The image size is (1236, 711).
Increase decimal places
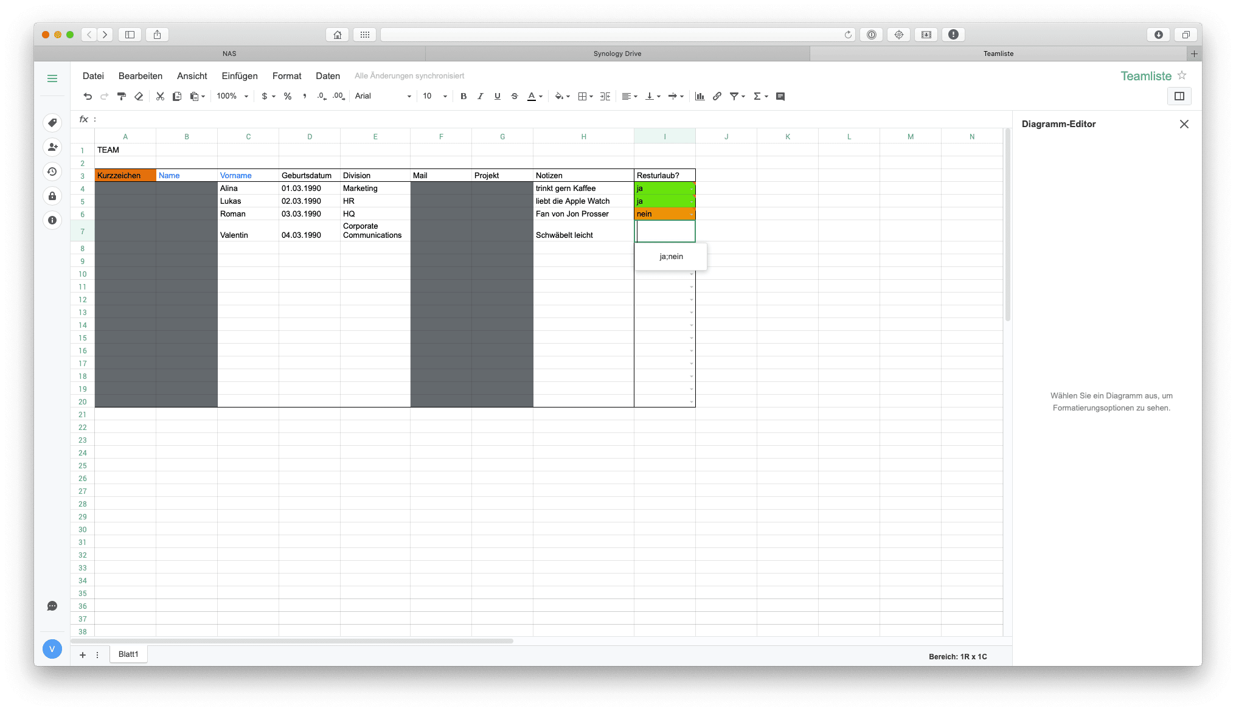tap(339, 96)
